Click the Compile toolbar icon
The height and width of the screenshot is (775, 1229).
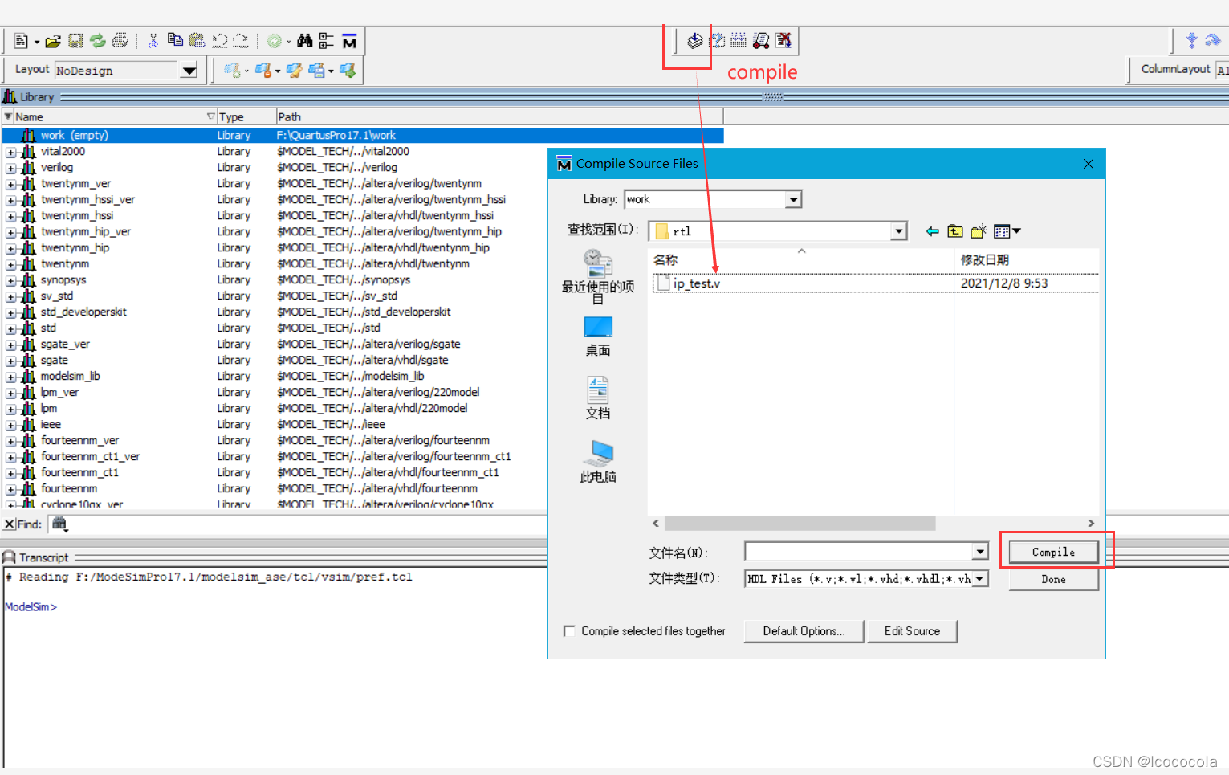(x=695, y=40)
